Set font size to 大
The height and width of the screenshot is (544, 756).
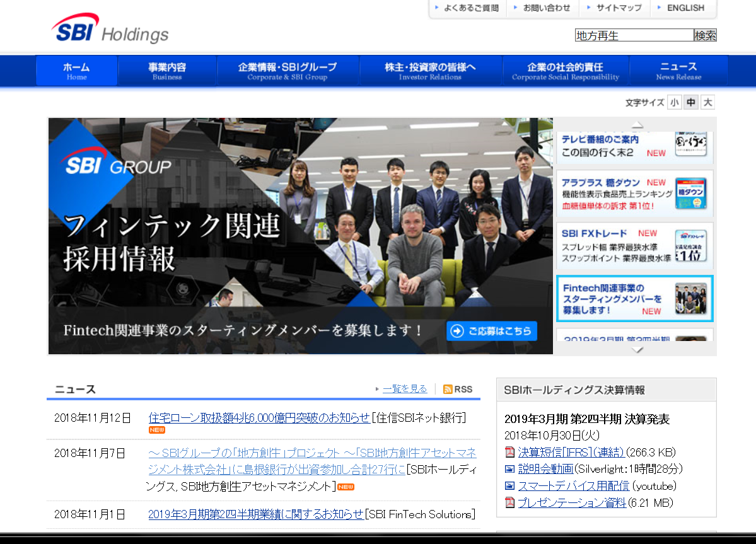coord(707,101)
